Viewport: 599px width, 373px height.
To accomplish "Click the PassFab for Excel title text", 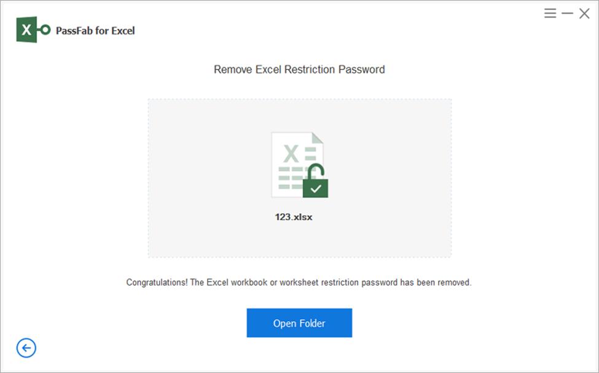I will tap(97, 29).
